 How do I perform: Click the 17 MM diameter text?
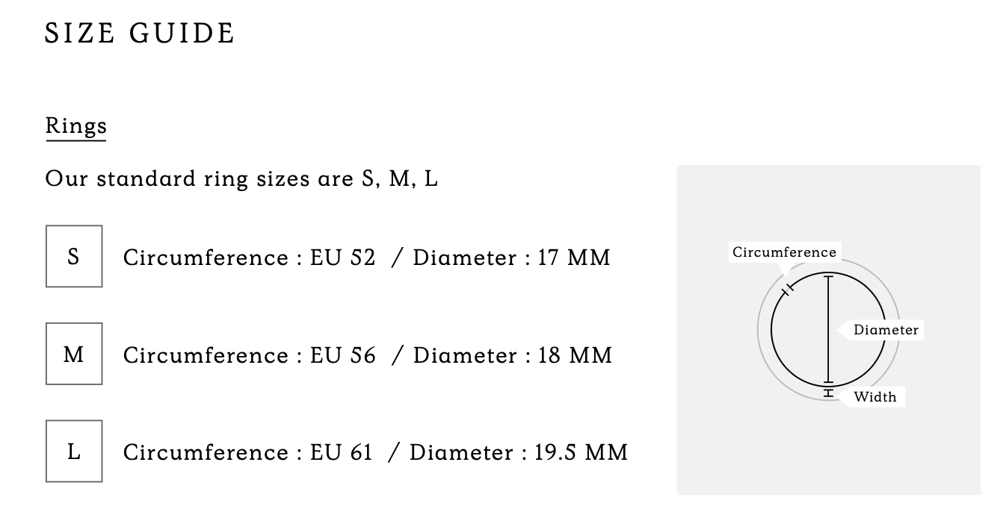pyautogui.click(x=574, y=258)
